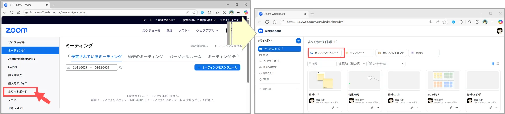Click the 新しいホワイトボード button
Image resolution: width=505 pixels, height=114 pixels.
[326, 53]
